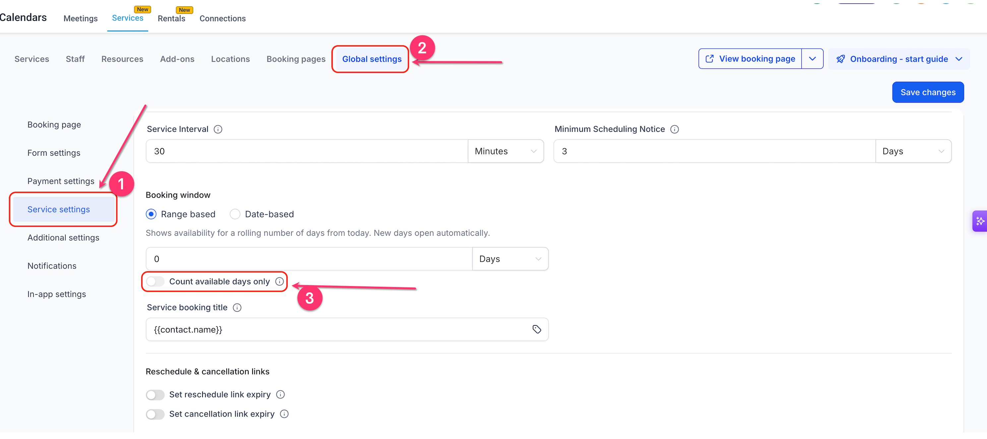Click info icon next to Set reschedule link expiry

(280, 395)
